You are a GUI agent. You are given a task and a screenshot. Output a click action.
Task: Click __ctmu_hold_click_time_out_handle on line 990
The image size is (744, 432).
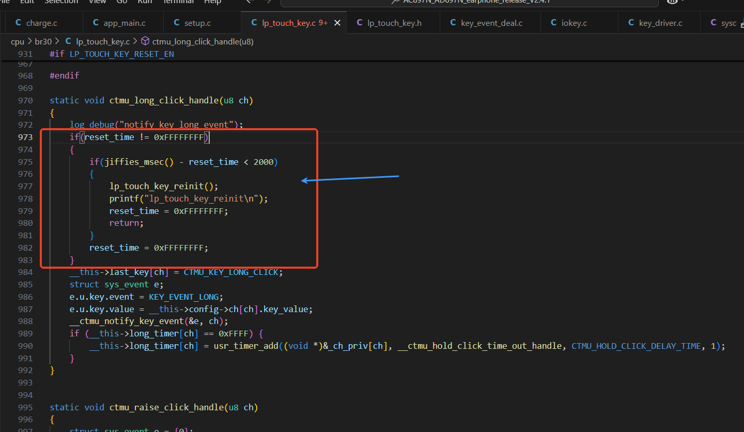pyautogui.click(x=479, y=346)
